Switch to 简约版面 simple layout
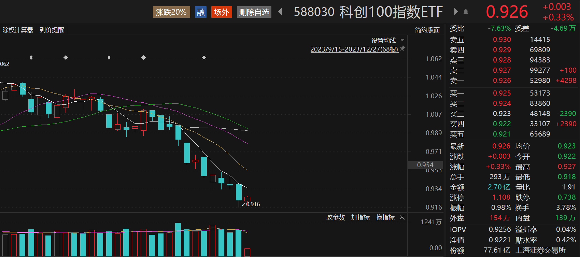Viewport: 580px width, 257px height. [x=427, y=30]
